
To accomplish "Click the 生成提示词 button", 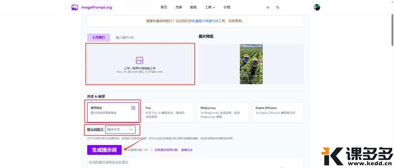I will coord(104,150).
